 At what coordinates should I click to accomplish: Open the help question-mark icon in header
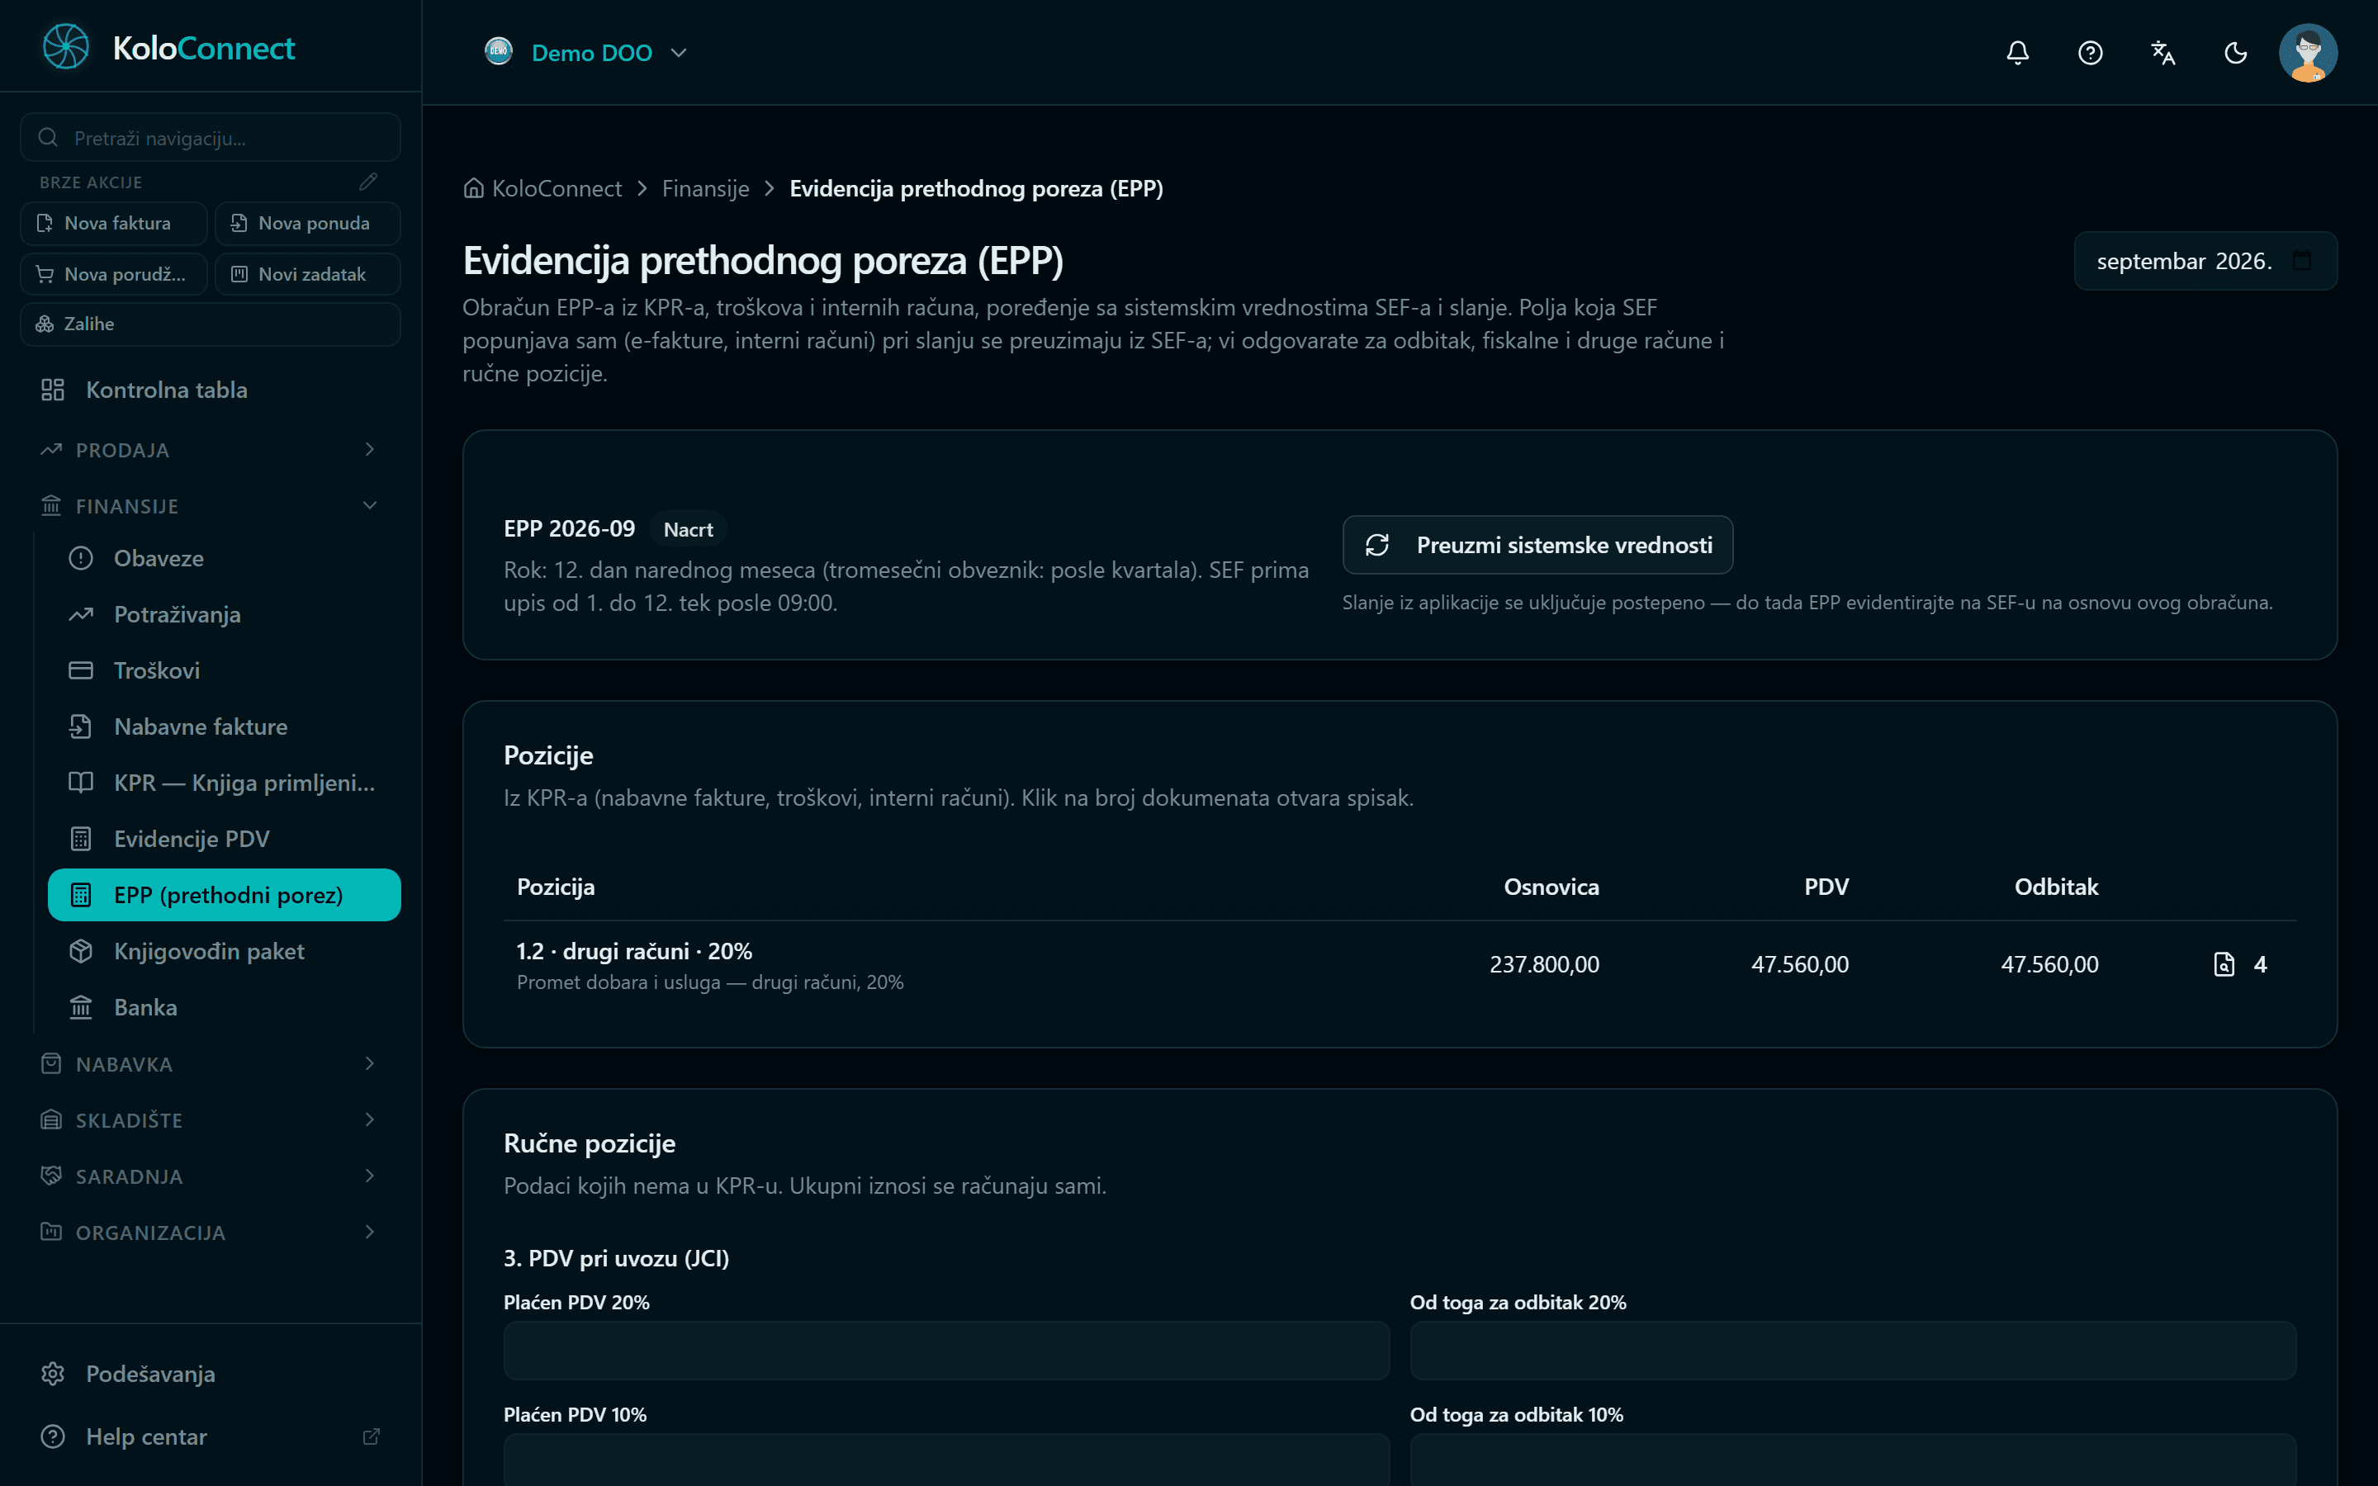coord(2090,52)
